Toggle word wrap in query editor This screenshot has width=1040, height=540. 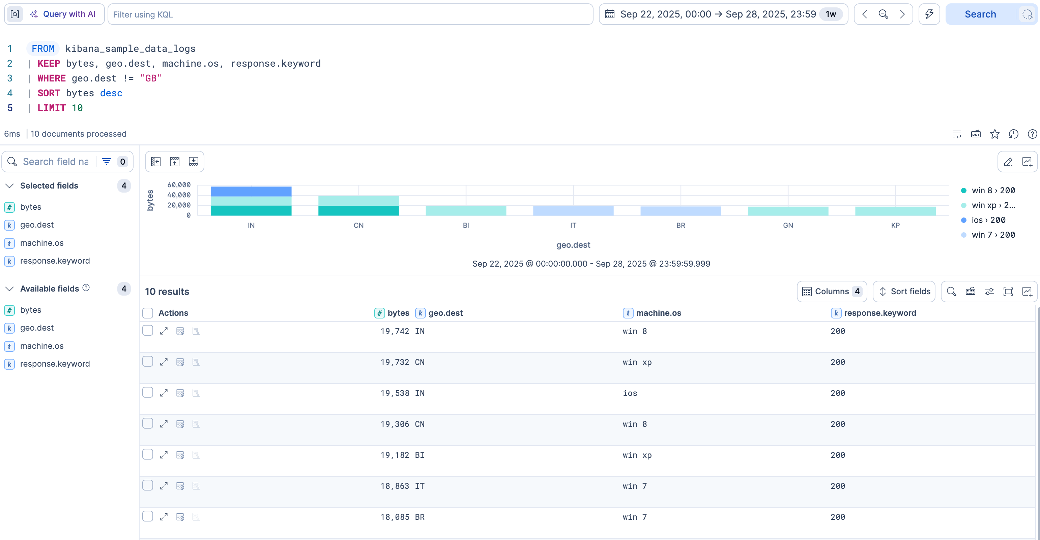(x=957, y=134)
